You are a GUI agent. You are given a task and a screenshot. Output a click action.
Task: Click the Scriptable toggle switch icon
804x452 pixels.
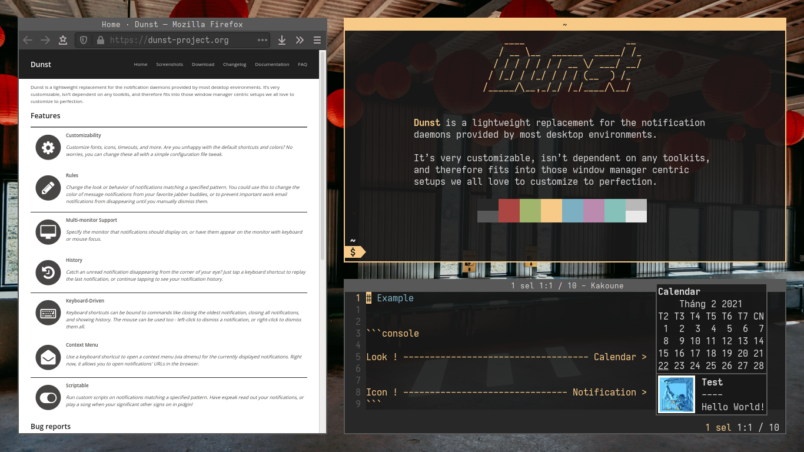click(x=48, y=397)
